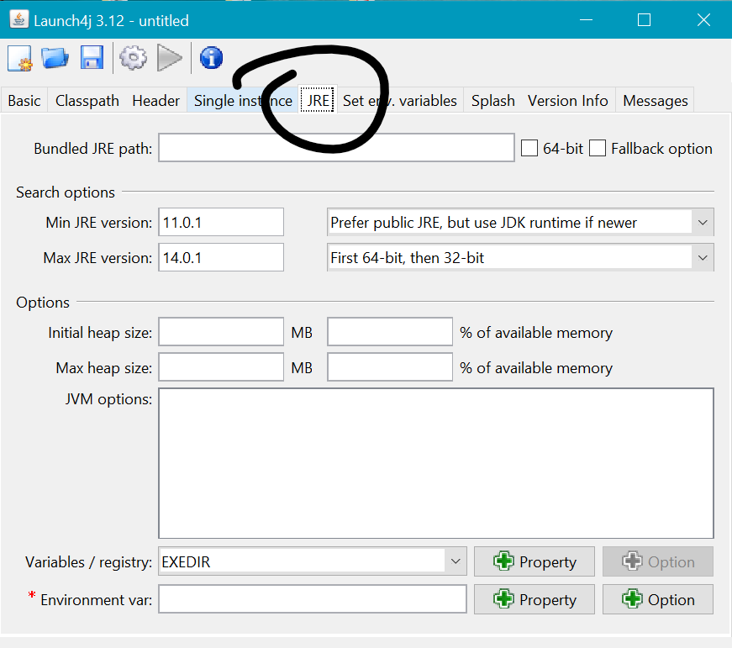Viewport: 732px width, 648px height.
Task: Select the JRE tab
Action: click(318, 100)
